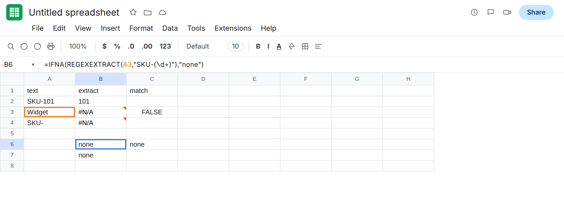Viewport: 564px width, 220px height.
Task: Toggle bold formatting
Action: coord(258,46)
